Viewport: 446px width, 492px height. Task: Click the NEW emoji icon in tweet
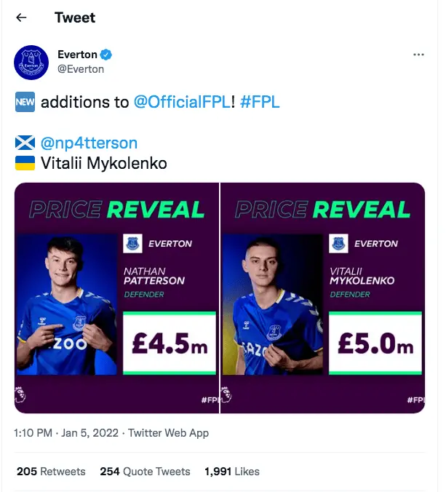click(25, 102)
